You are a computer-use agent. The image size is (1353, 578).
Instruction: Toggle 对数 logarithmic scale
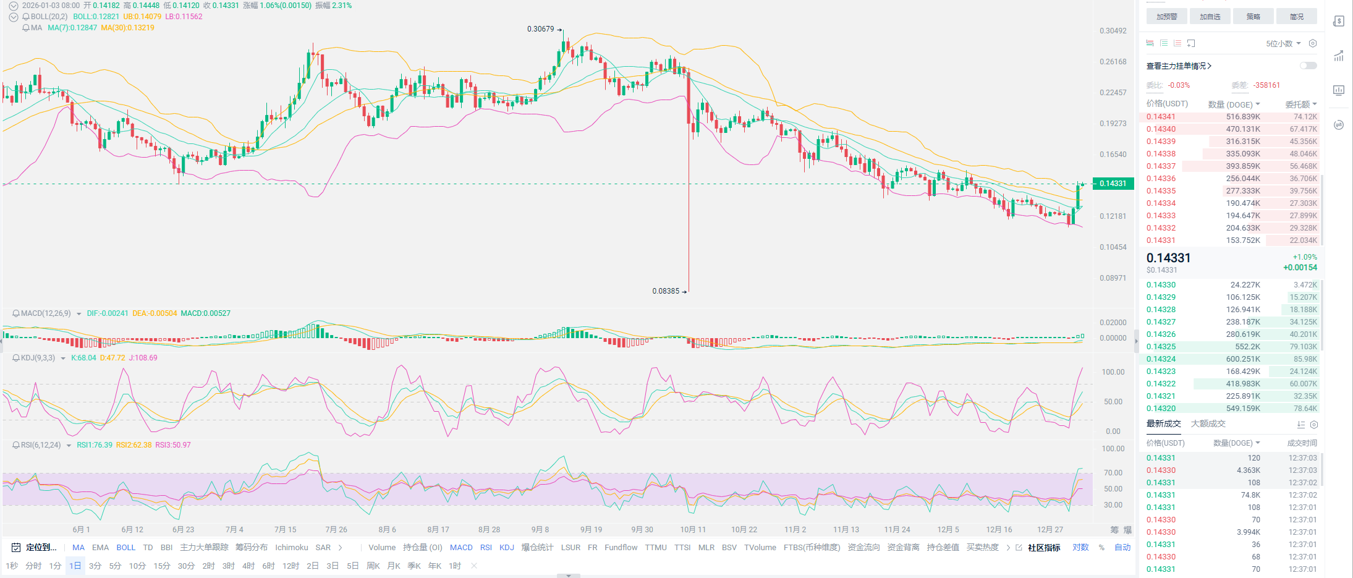(x=1080, y=548)
